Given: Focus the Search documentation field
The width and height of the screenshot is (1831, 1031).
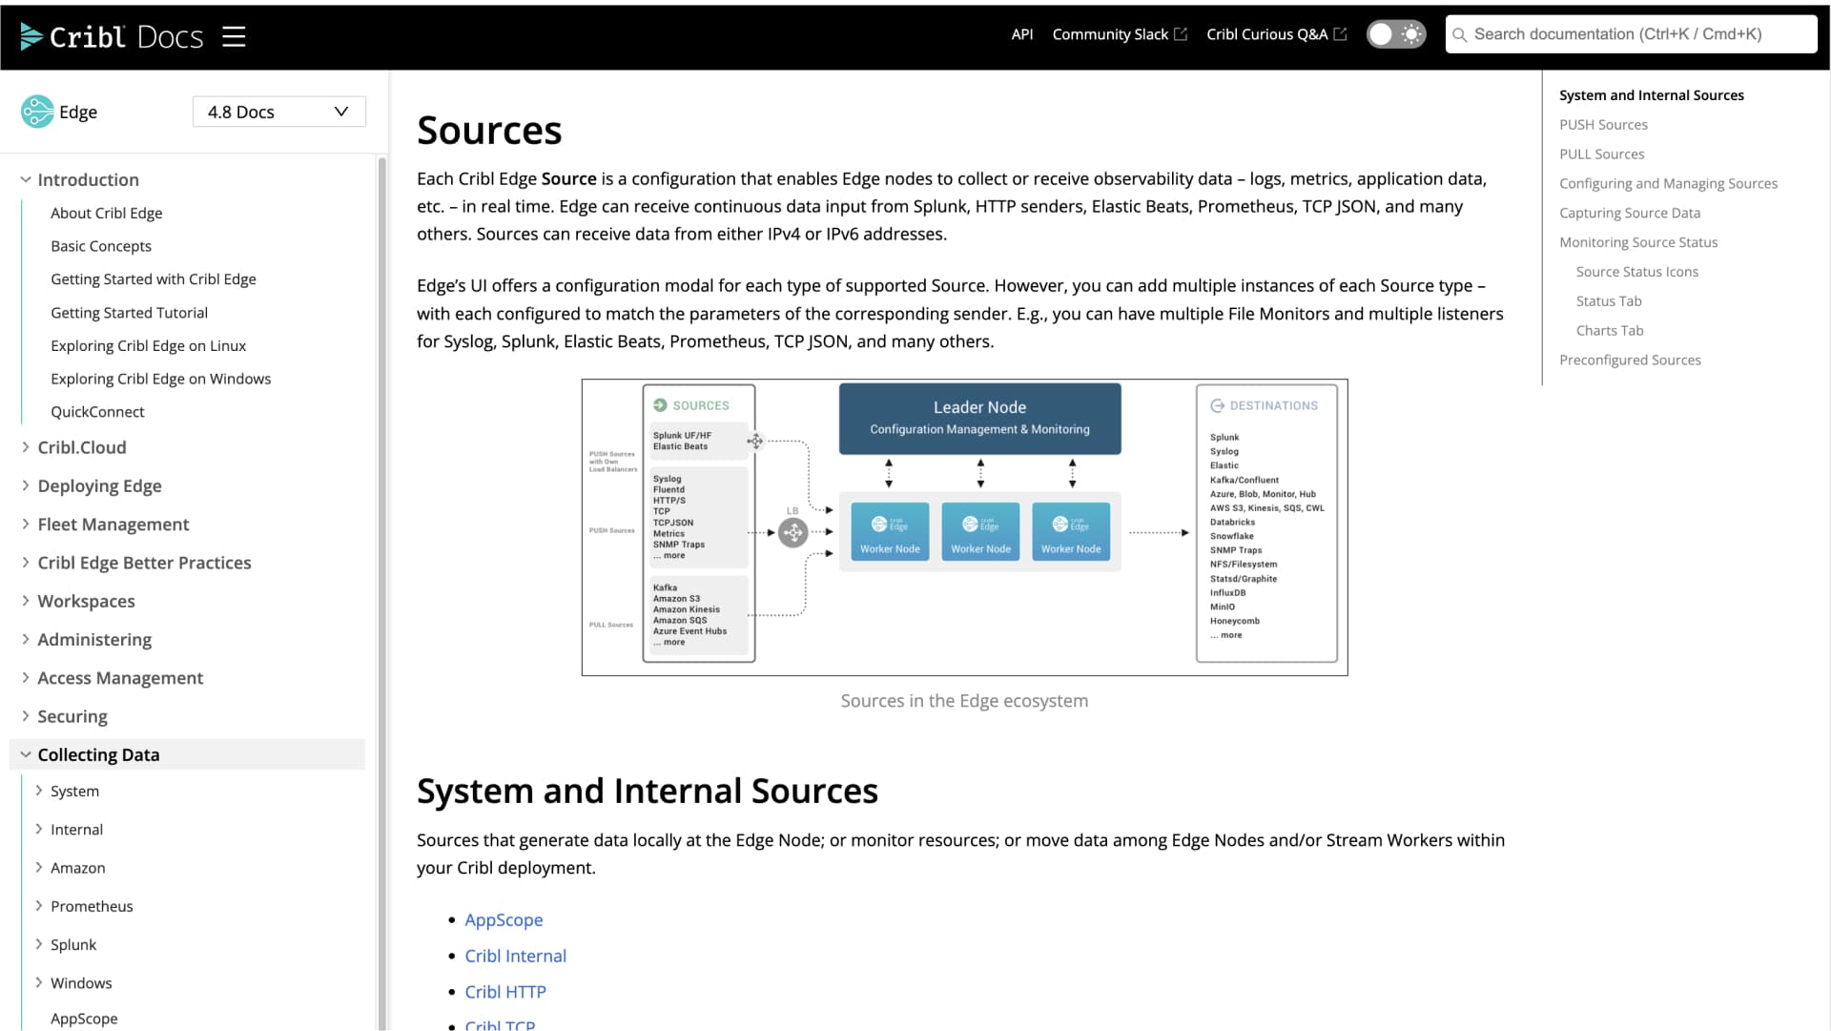Looking at the screenshot, I should [x=1631, y=34].
